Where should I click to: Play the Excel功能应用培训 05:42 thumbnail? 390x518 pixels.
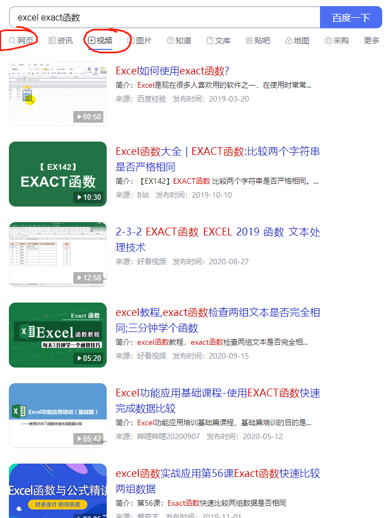click(58, 416)
